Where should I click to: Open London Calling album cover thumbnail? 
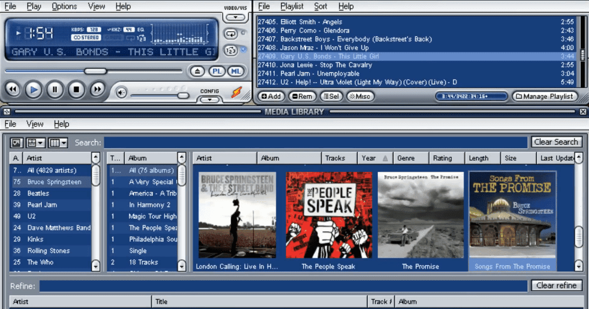pos(237,215)
